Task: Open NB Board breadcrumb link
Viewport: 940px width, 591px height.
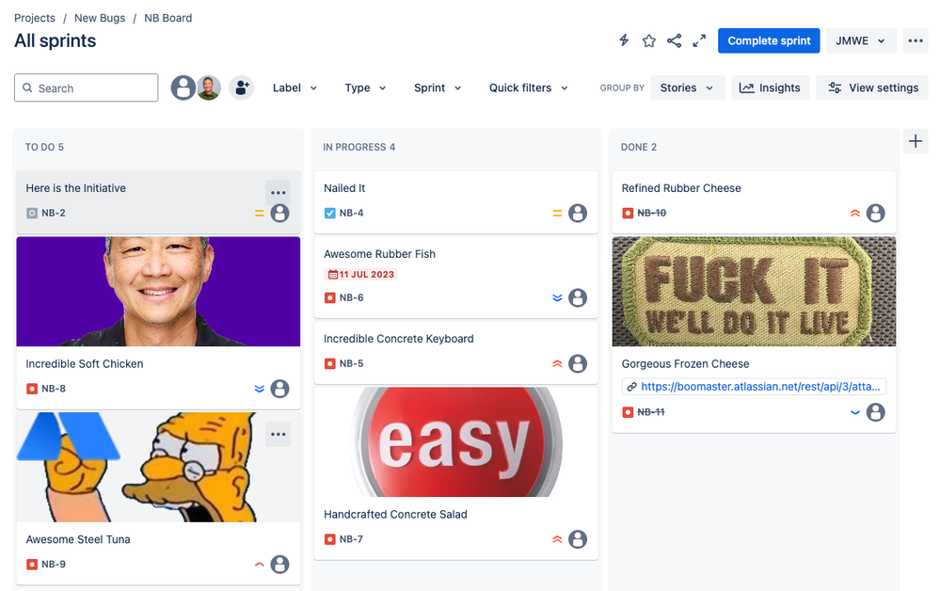Action: pyautogui.click(x=167, y=18)
